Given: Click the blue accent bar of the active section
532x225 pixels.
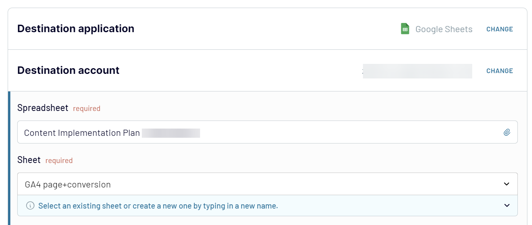Looking at the screenshot, I should 9,158.
